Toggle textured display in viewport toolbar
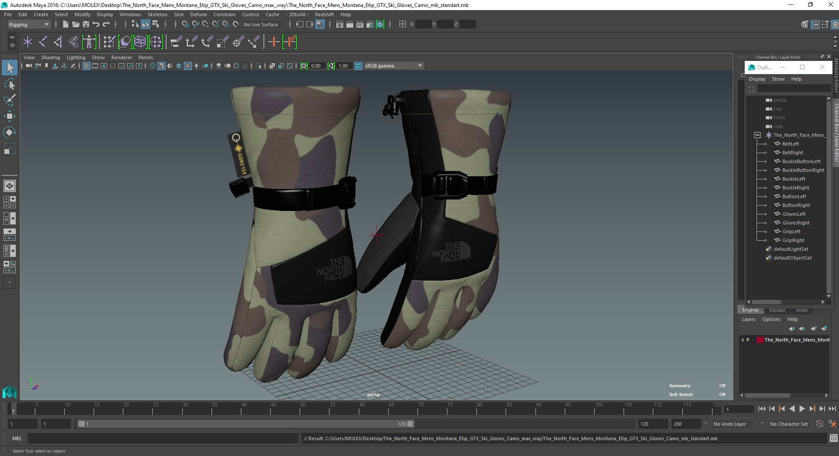839x456 pixels. point(188,66)
